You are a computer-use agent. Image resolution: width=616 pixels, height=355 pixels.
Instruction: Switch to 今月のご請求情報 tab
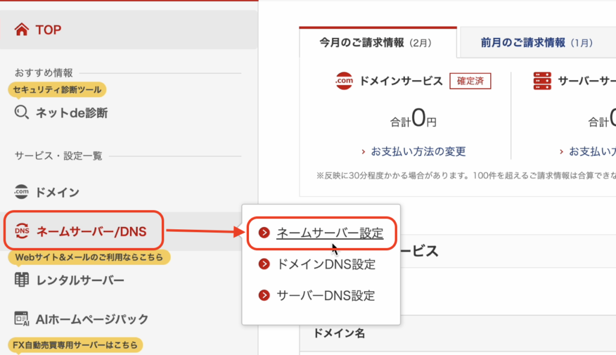[378, 43]
